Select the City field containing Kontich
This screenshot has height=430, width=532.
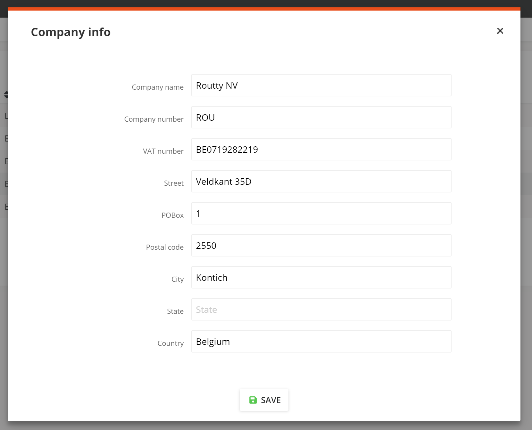pyautogui.click(x=321, y=278)
